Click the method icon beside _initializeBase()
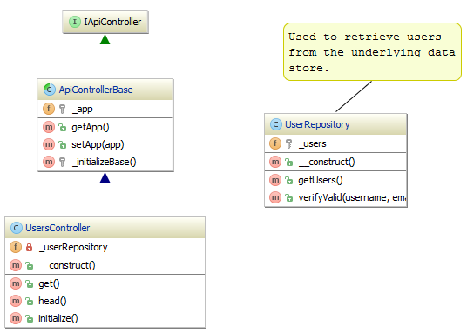This screenshot has height=333, width=467. coord(49,162)
